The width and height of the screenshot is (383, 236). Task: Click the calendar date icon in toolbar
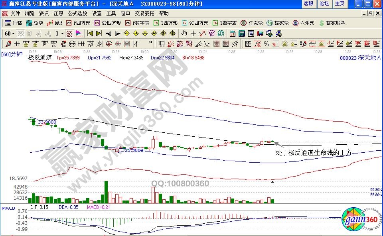232,33
